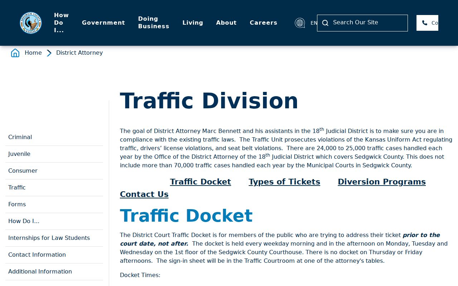Click the Sedgwick County seal logo

(x=31, y=23)
